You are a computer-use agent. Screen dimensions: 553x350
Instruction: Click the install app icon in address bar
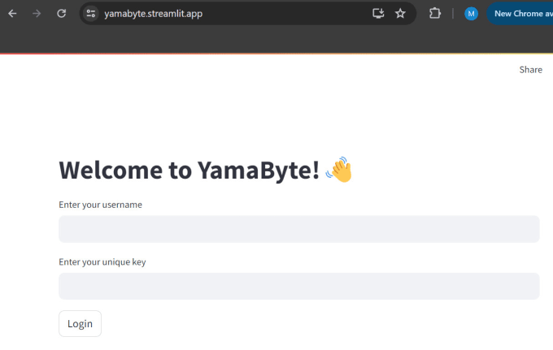(378, 14)
